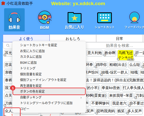Click the yx.xddck.com website text
The height and width of the screenshot is (116, 144).
click(89, 4)
